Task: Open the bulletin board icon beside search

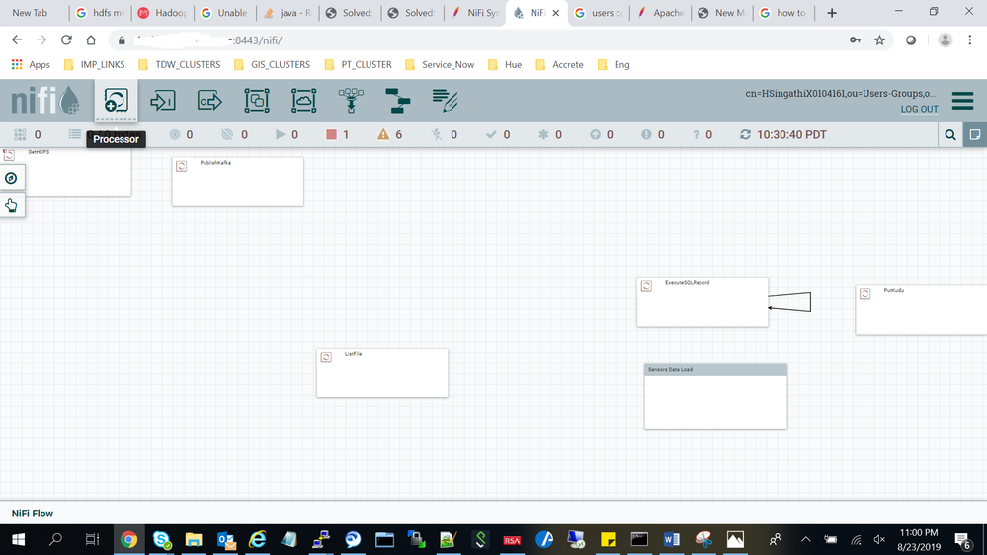Action: coord(975,134)
